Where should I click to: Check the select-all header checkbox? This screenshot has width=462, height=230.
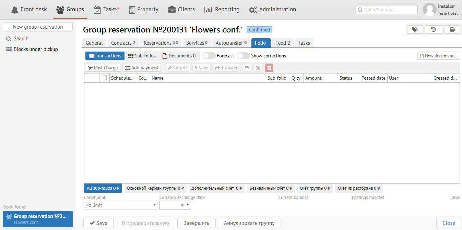[x=104, y=78]
